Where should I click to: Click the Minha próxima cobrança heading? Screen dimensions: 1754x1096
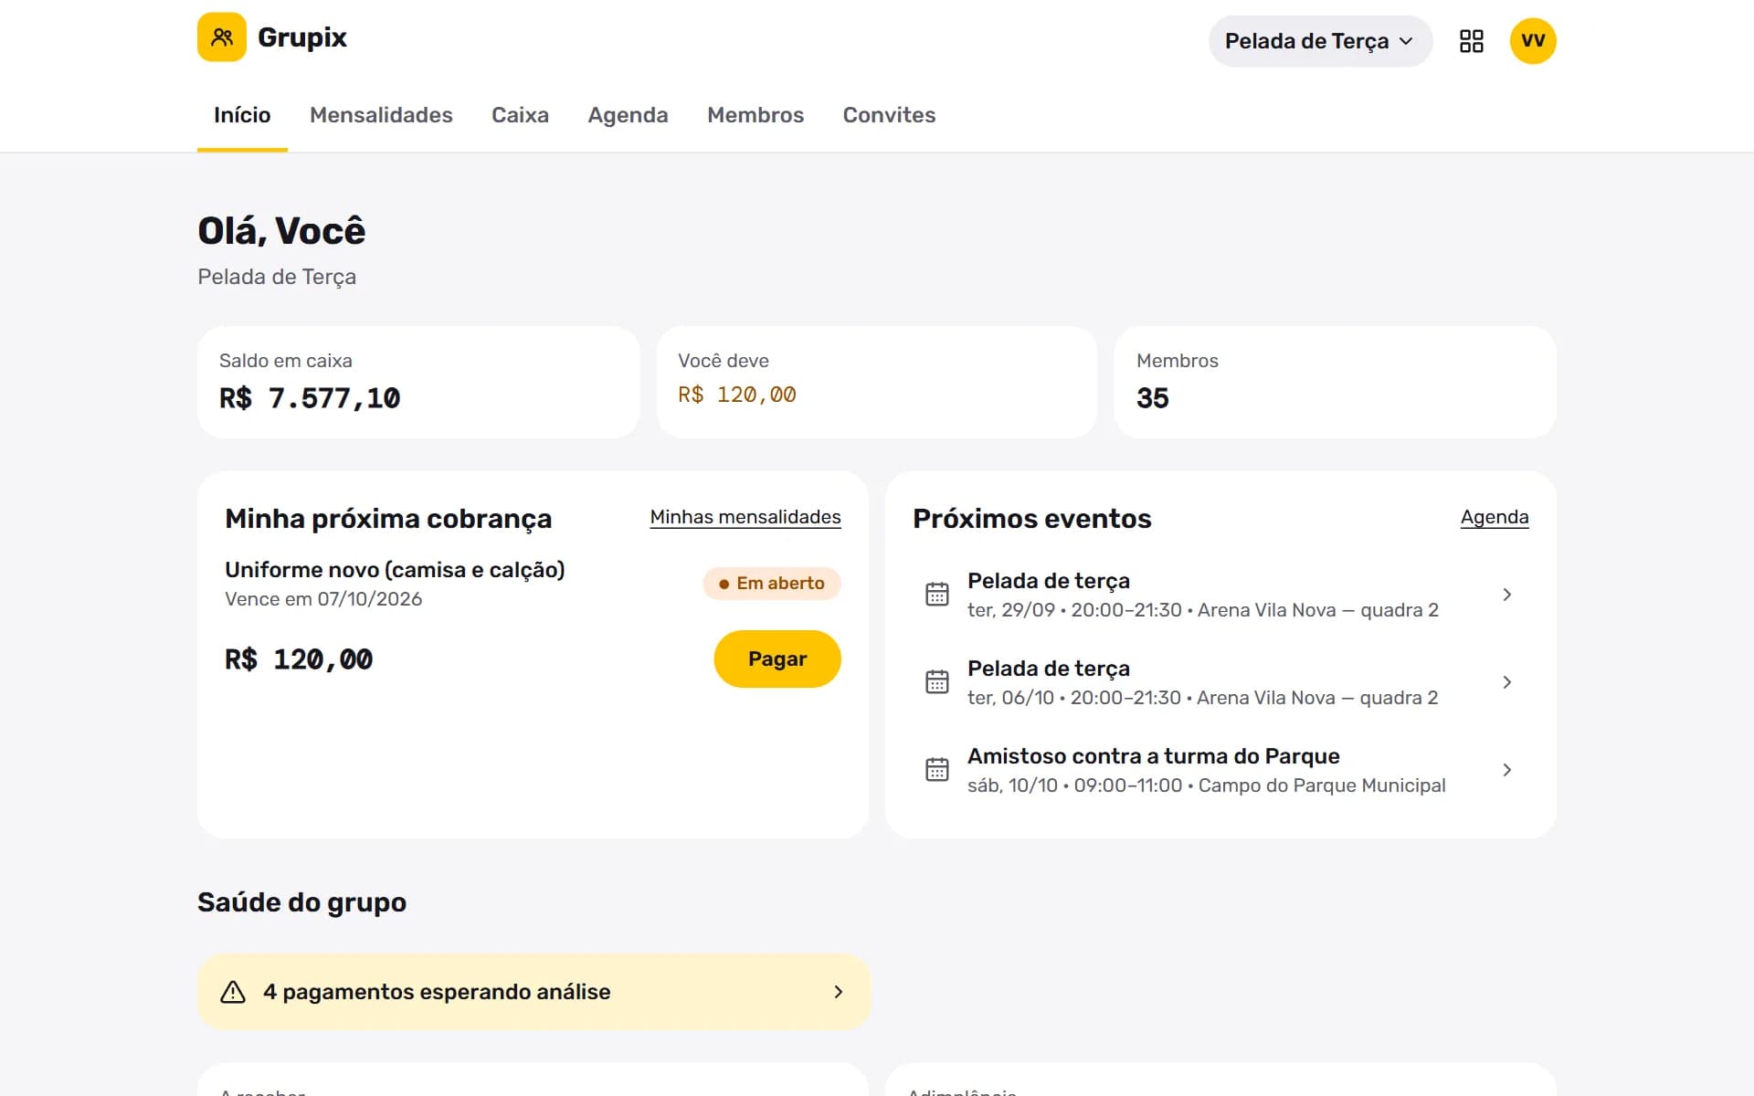tap(388, 519)
